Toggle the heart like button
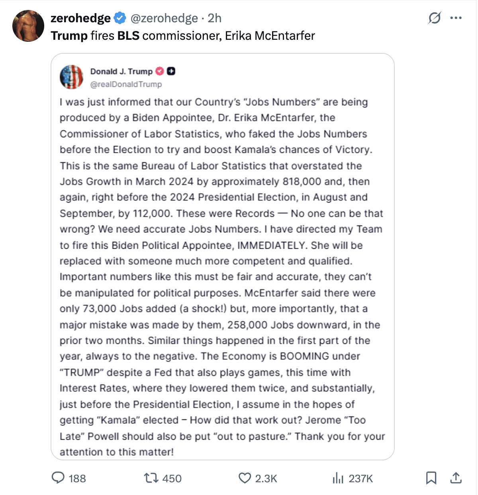This screenshot has height=495, width=478. [x=245, y=477]
